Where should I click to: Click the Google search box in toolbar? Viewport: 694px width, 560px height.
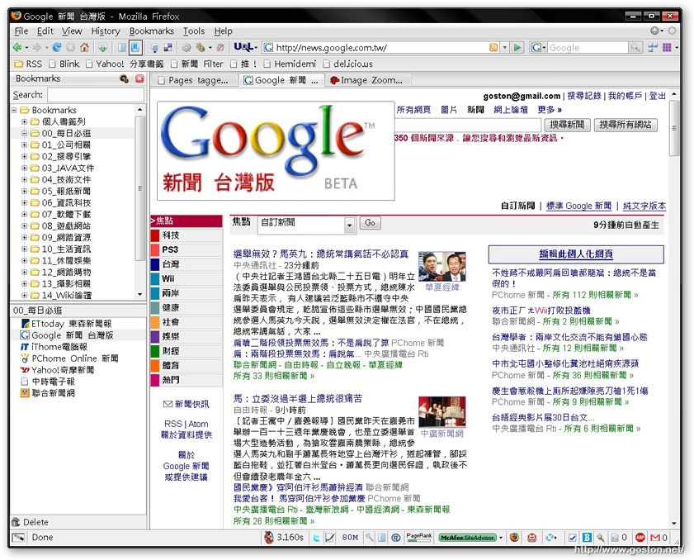(588, 47)
